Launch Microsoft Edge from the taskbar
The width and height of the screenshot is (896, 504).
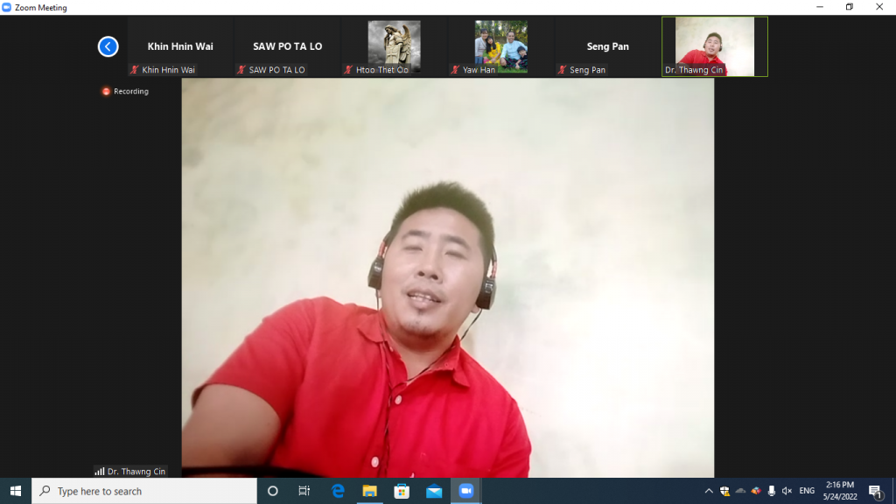[x=338, y=491]
